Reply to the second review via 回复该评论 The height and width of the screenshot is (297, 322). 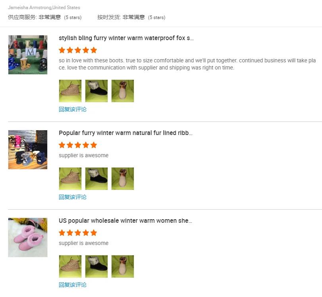tap(73, 197)
